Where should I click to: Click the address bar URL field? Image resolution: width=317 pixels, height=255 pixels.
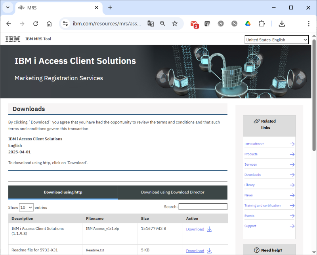pos(107,24)
